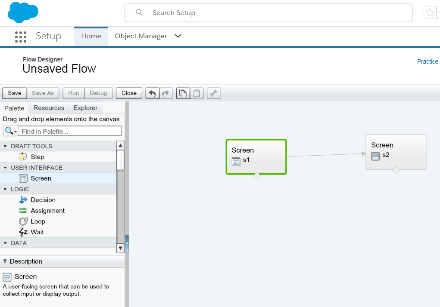440x307 pixels.
Task: Click the Run button
Action: (x=74, y=93)
